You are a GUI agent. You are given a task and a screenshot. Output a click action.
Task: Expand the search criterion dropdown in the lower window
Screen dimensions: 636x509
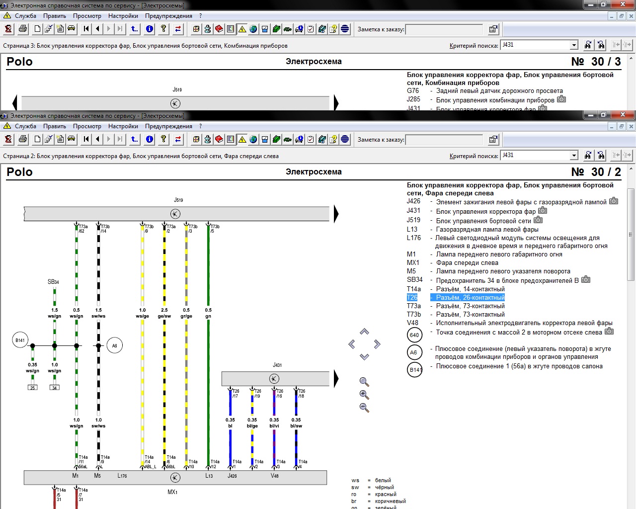point(574,156)
